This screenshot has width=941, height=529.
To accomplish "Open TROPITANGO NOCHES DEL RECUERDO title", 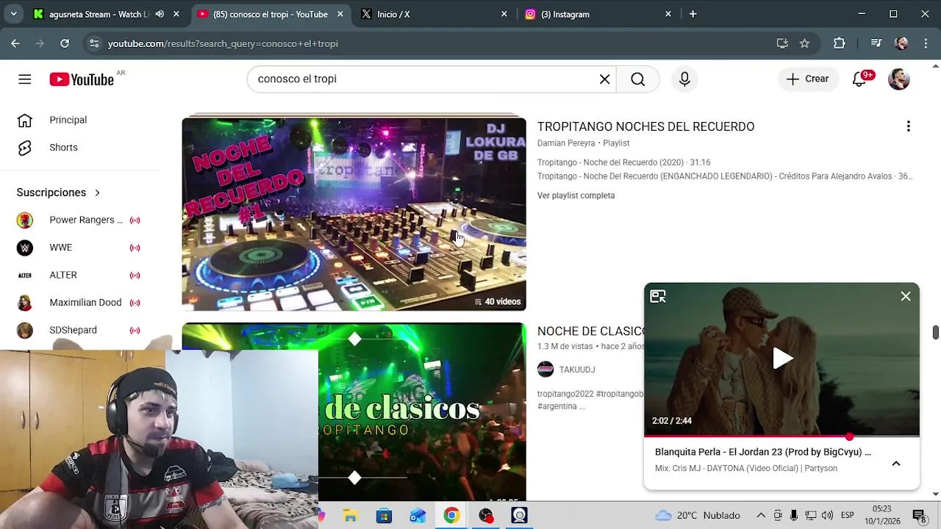I will pos(645,126).
